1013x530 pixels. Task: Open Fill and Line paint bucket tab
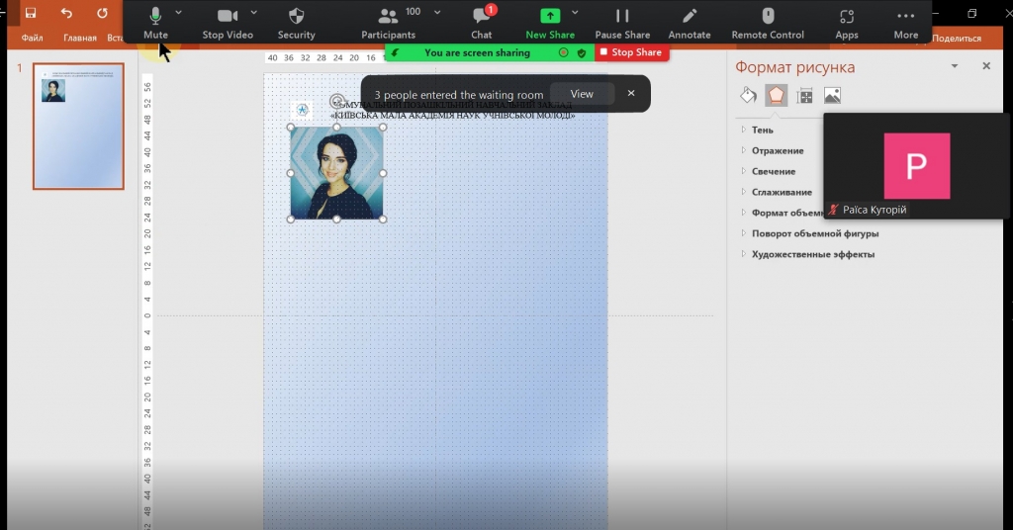(748, 96)
